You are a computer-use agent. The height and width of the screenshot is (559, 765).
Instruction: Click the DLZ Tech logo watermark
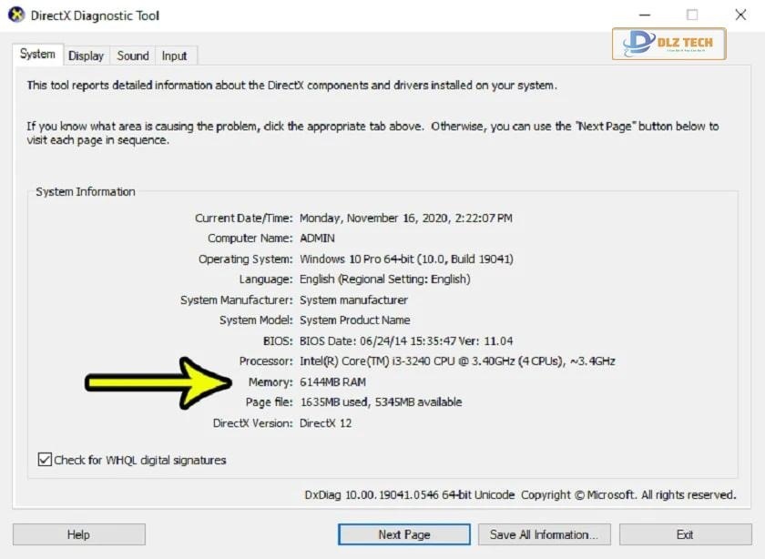[x=668, y=43]
